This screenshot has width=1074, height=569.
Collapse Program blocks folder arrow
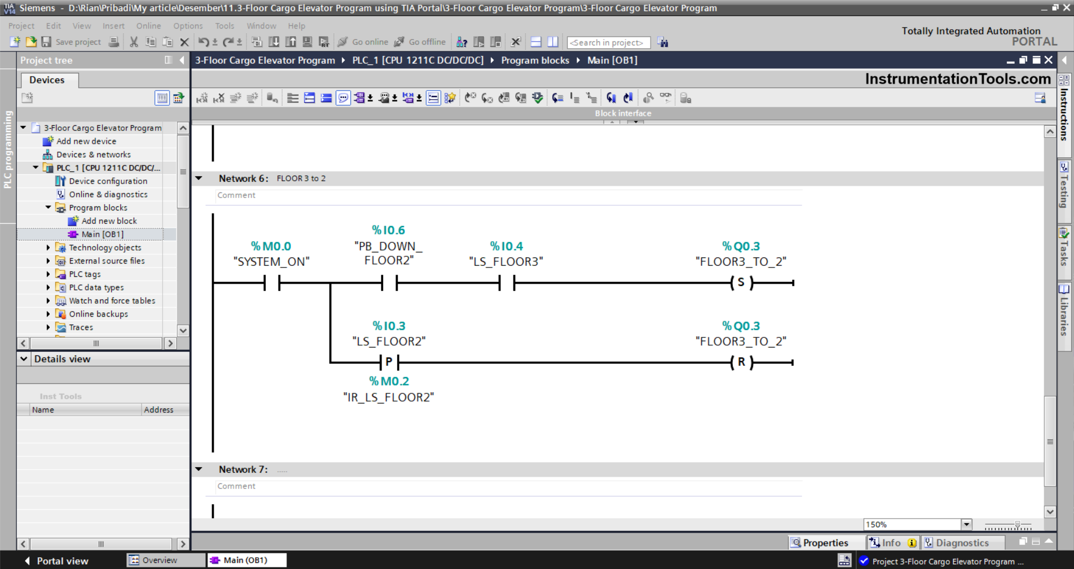[48, 207]
